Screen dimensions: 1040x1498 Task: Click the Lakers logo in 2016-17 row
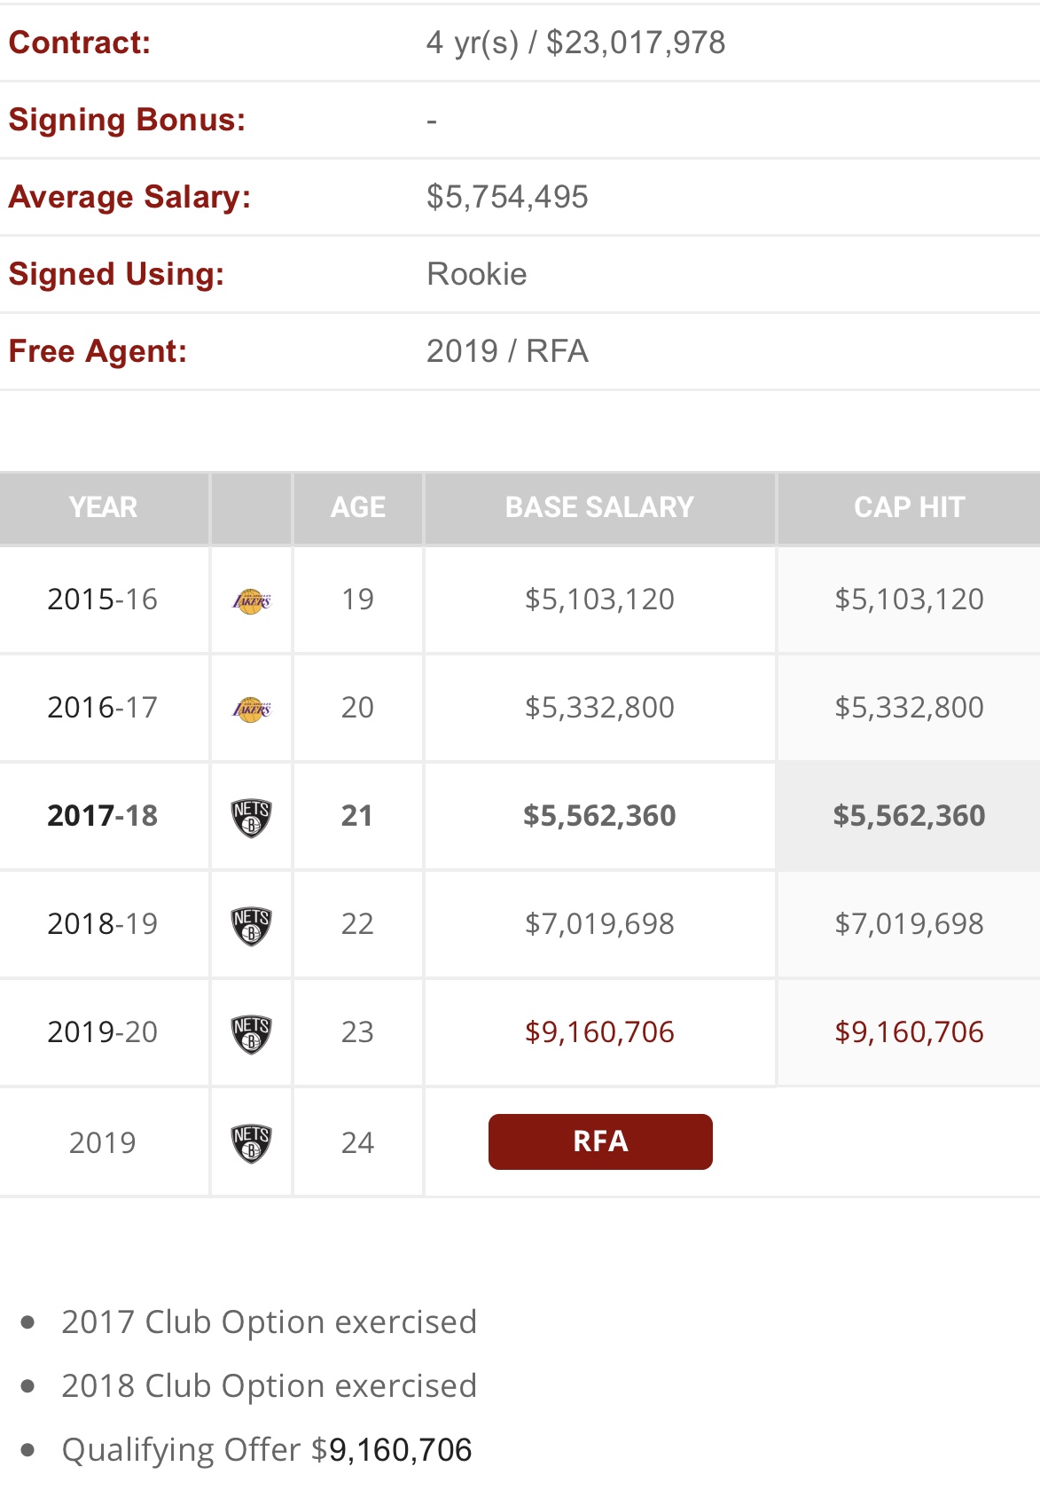[x=252, y=709]
